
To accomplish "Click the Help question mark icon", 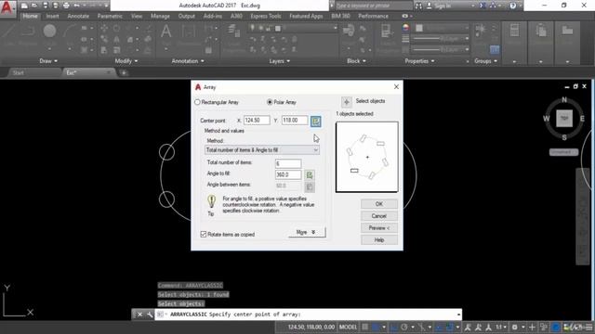I will click(512, 6).
